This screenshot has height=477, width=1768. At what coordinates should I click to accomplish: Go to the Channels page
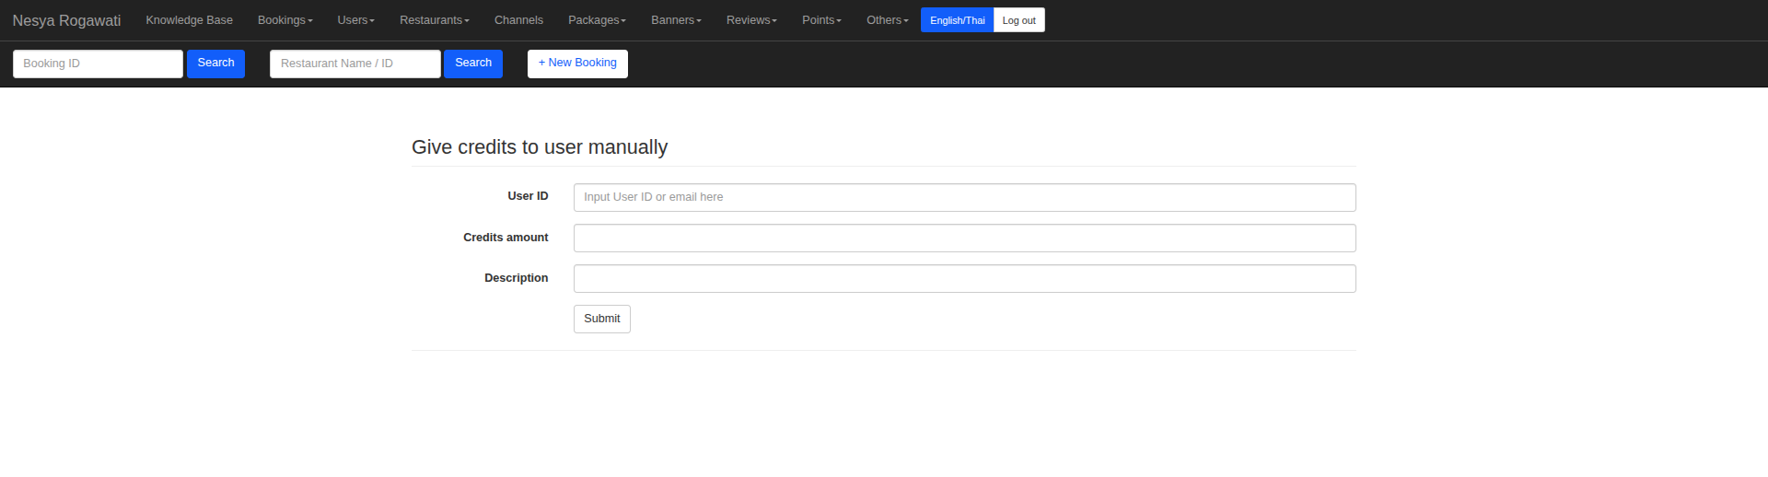518,20
